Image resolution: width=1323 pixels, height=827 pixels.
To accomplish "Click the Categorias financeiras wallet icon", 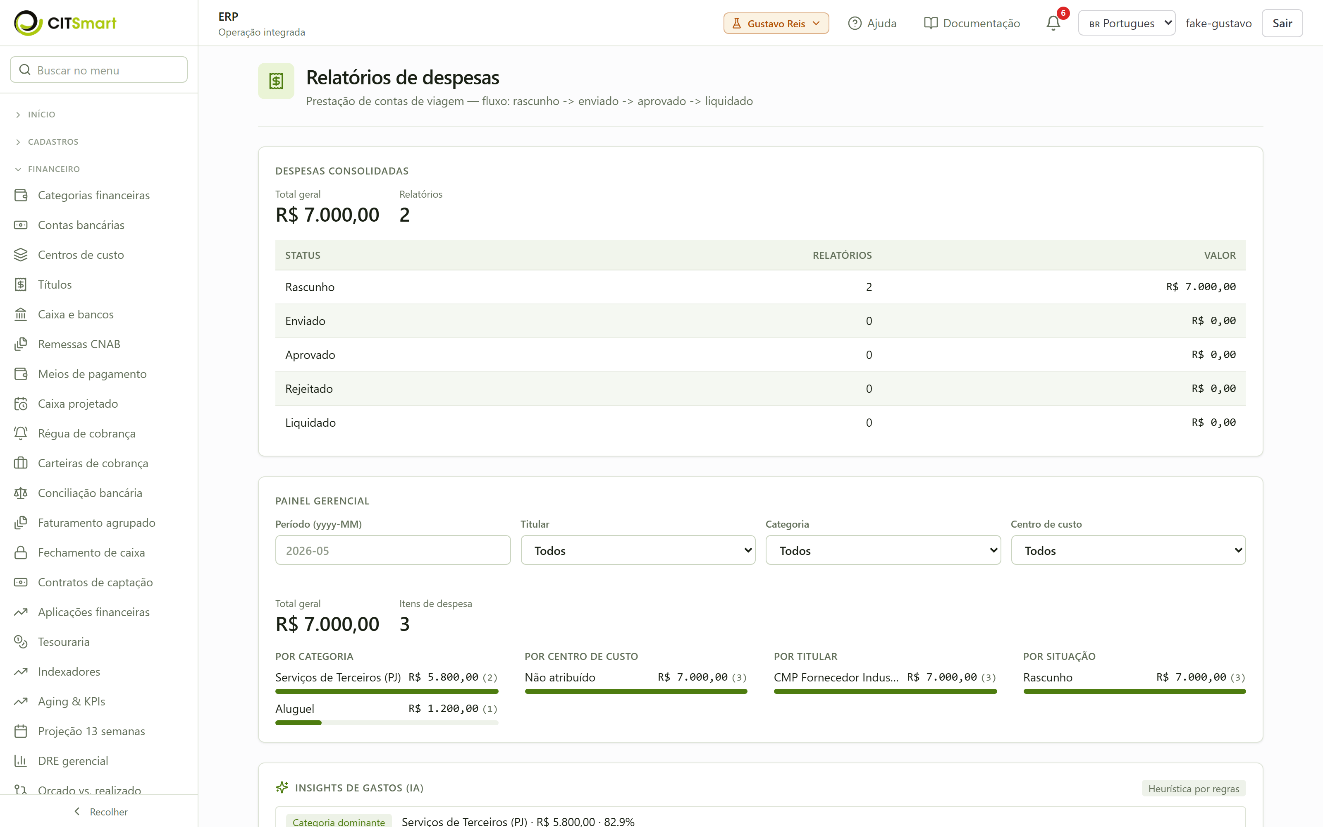I will 21,195.
